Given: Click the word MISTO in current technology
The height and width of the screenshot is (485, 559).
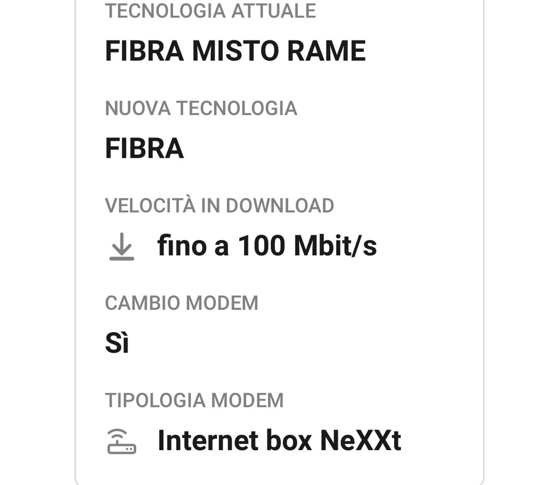Looking at the screenshot, I should [x=235, y=51].
